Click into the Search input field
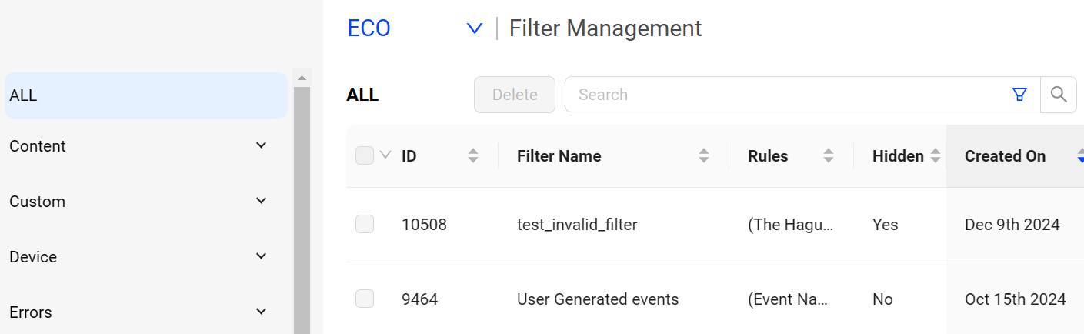Screen dimensions: 1084x334 click(x=789, y=95)
